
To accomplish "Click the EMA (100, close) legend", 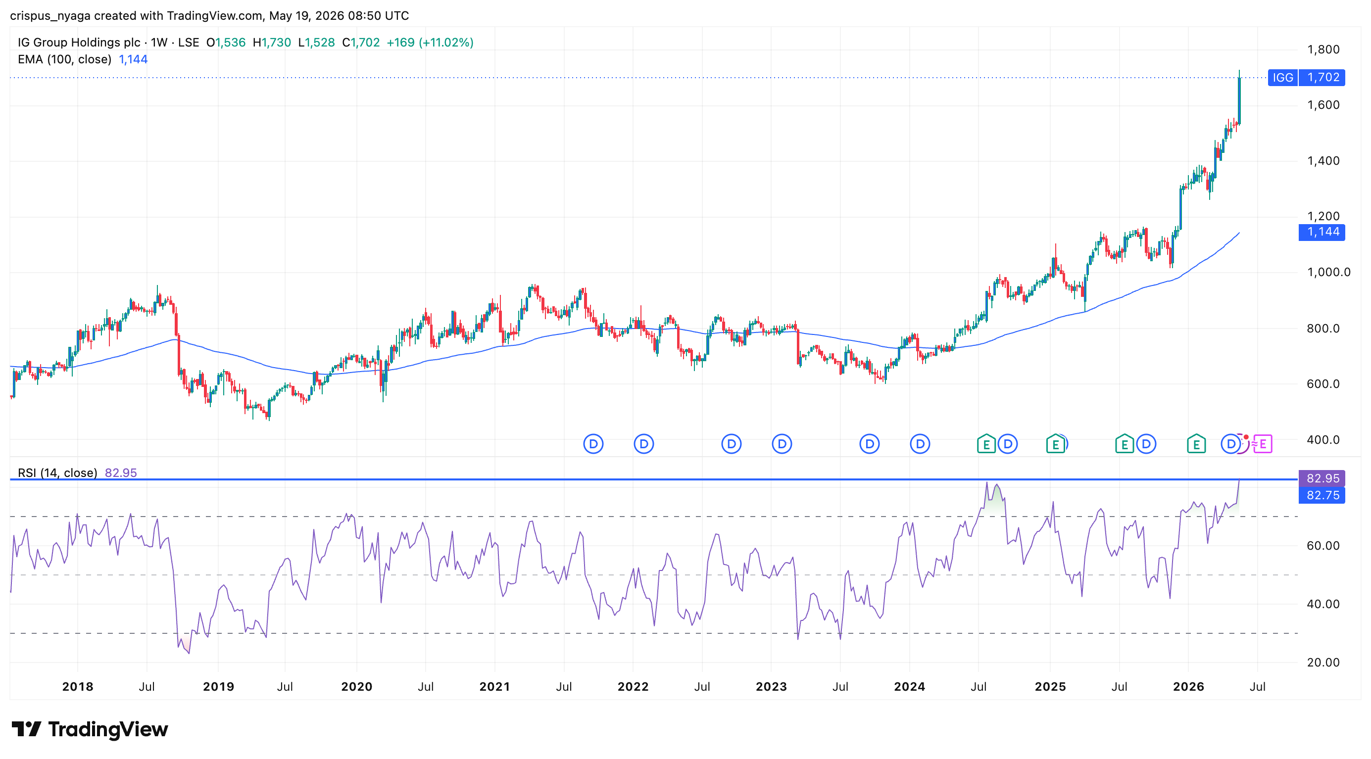I will 64,59.
